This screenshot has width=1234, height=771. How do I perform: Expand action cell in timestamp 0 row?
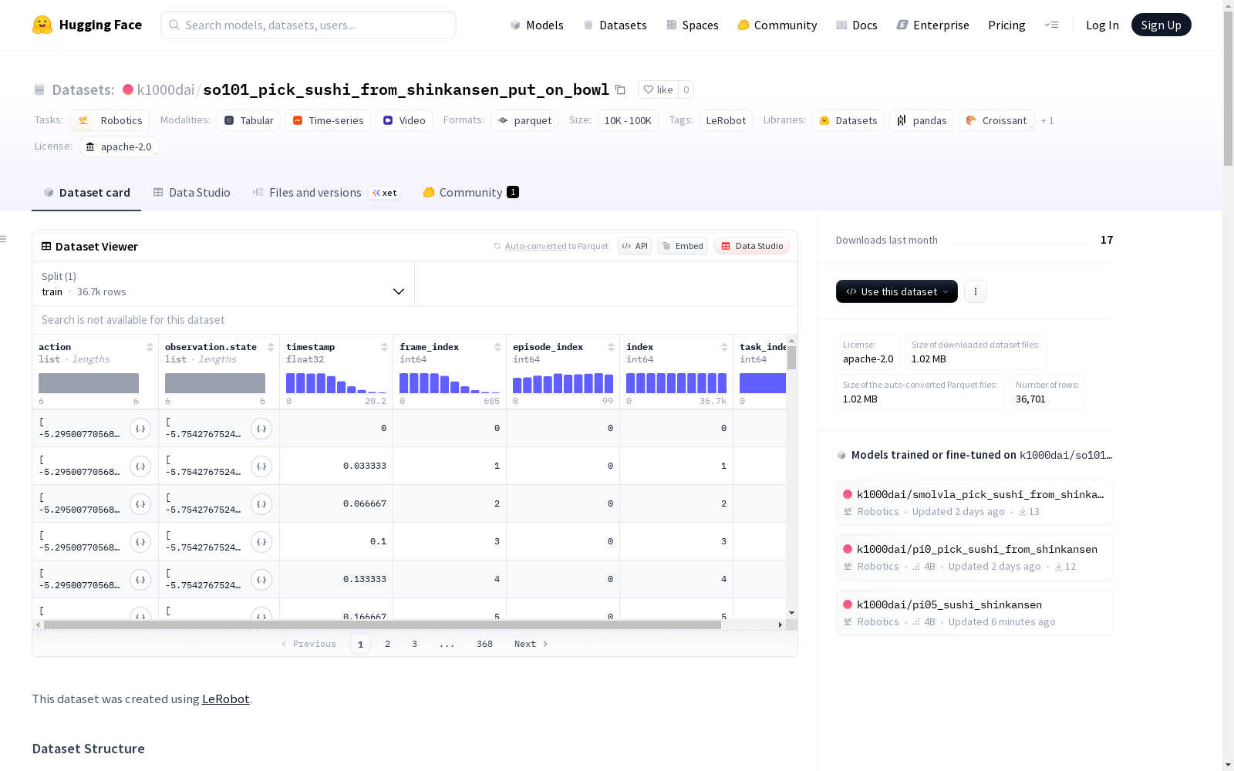[140, 429]
